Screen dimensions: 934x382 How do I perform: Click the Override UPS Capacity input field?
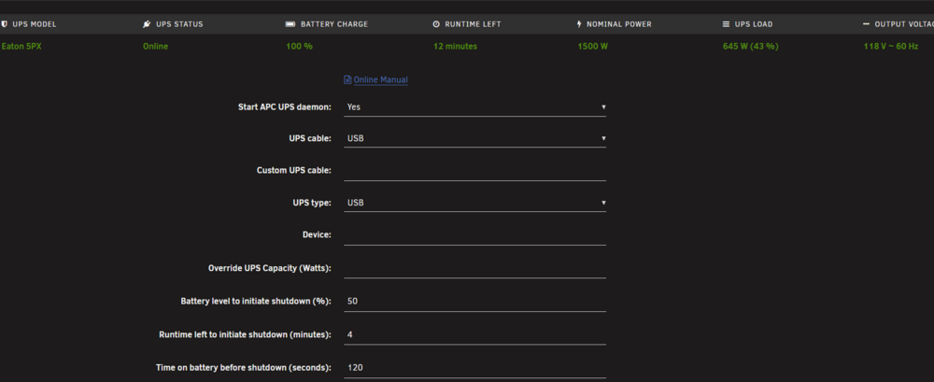[474, 268]
